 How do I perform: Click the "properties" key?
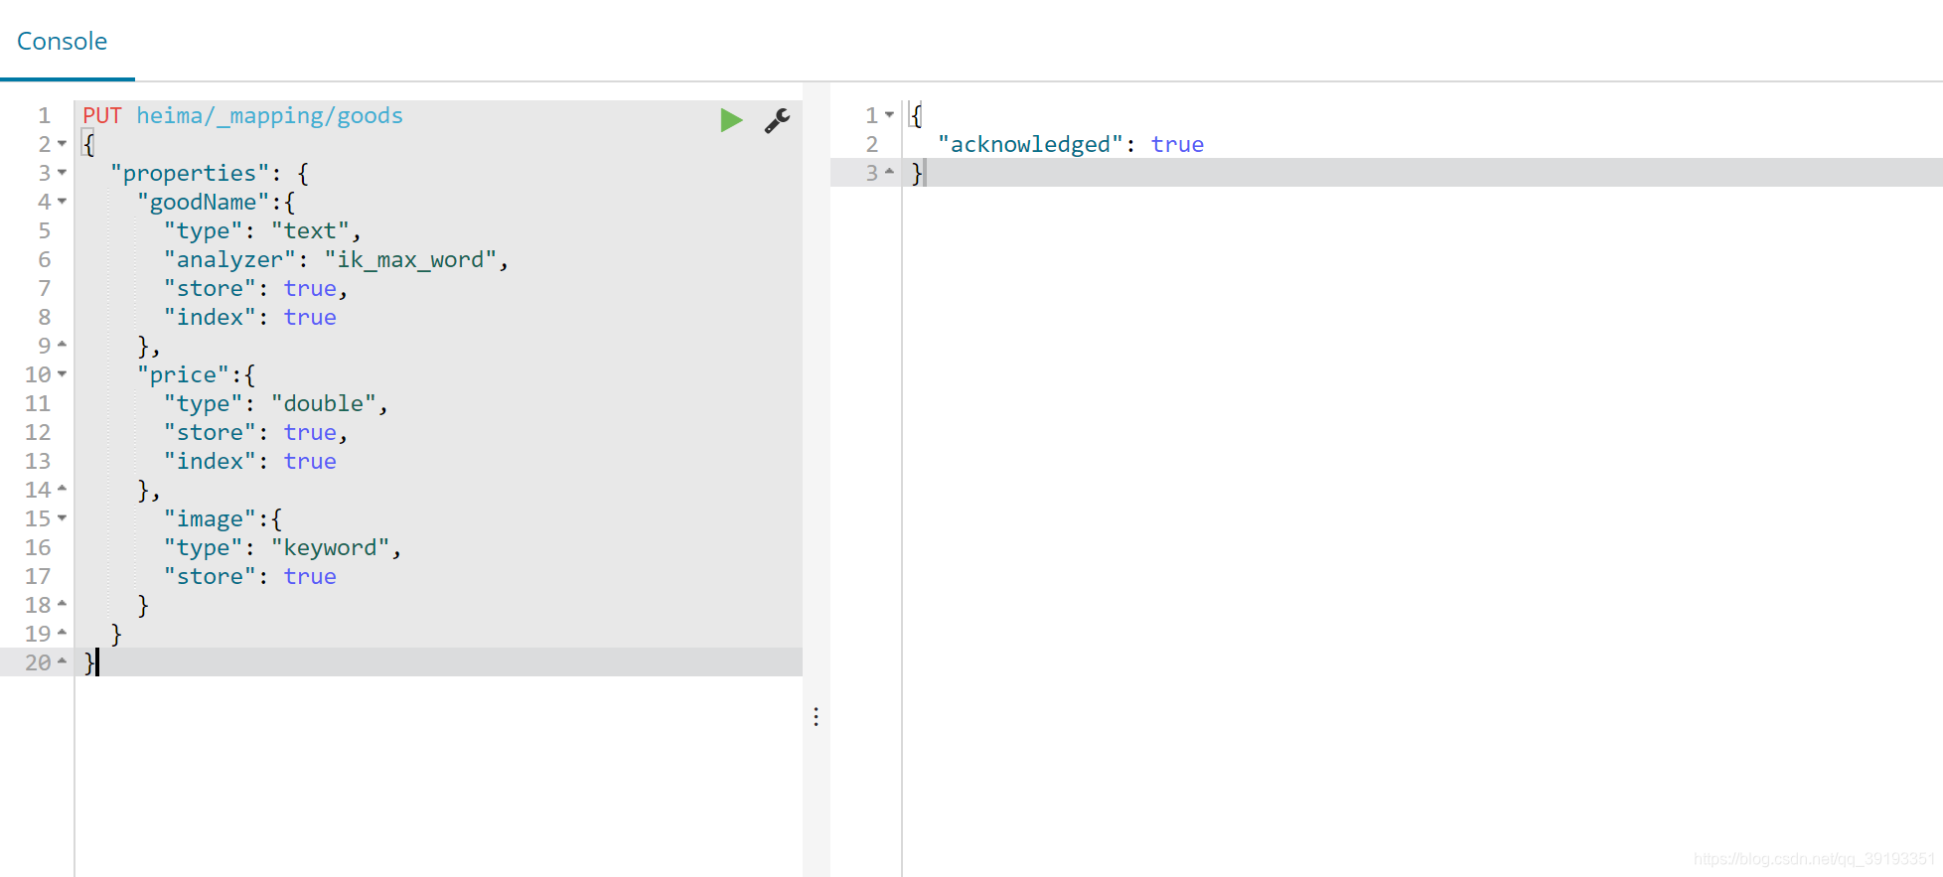tap(190, 173)
